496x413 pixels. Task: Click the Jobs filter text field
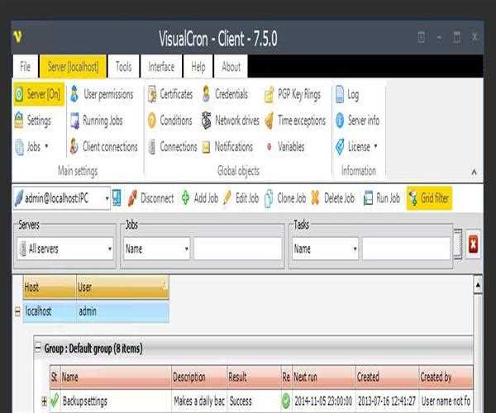[238, 248]
